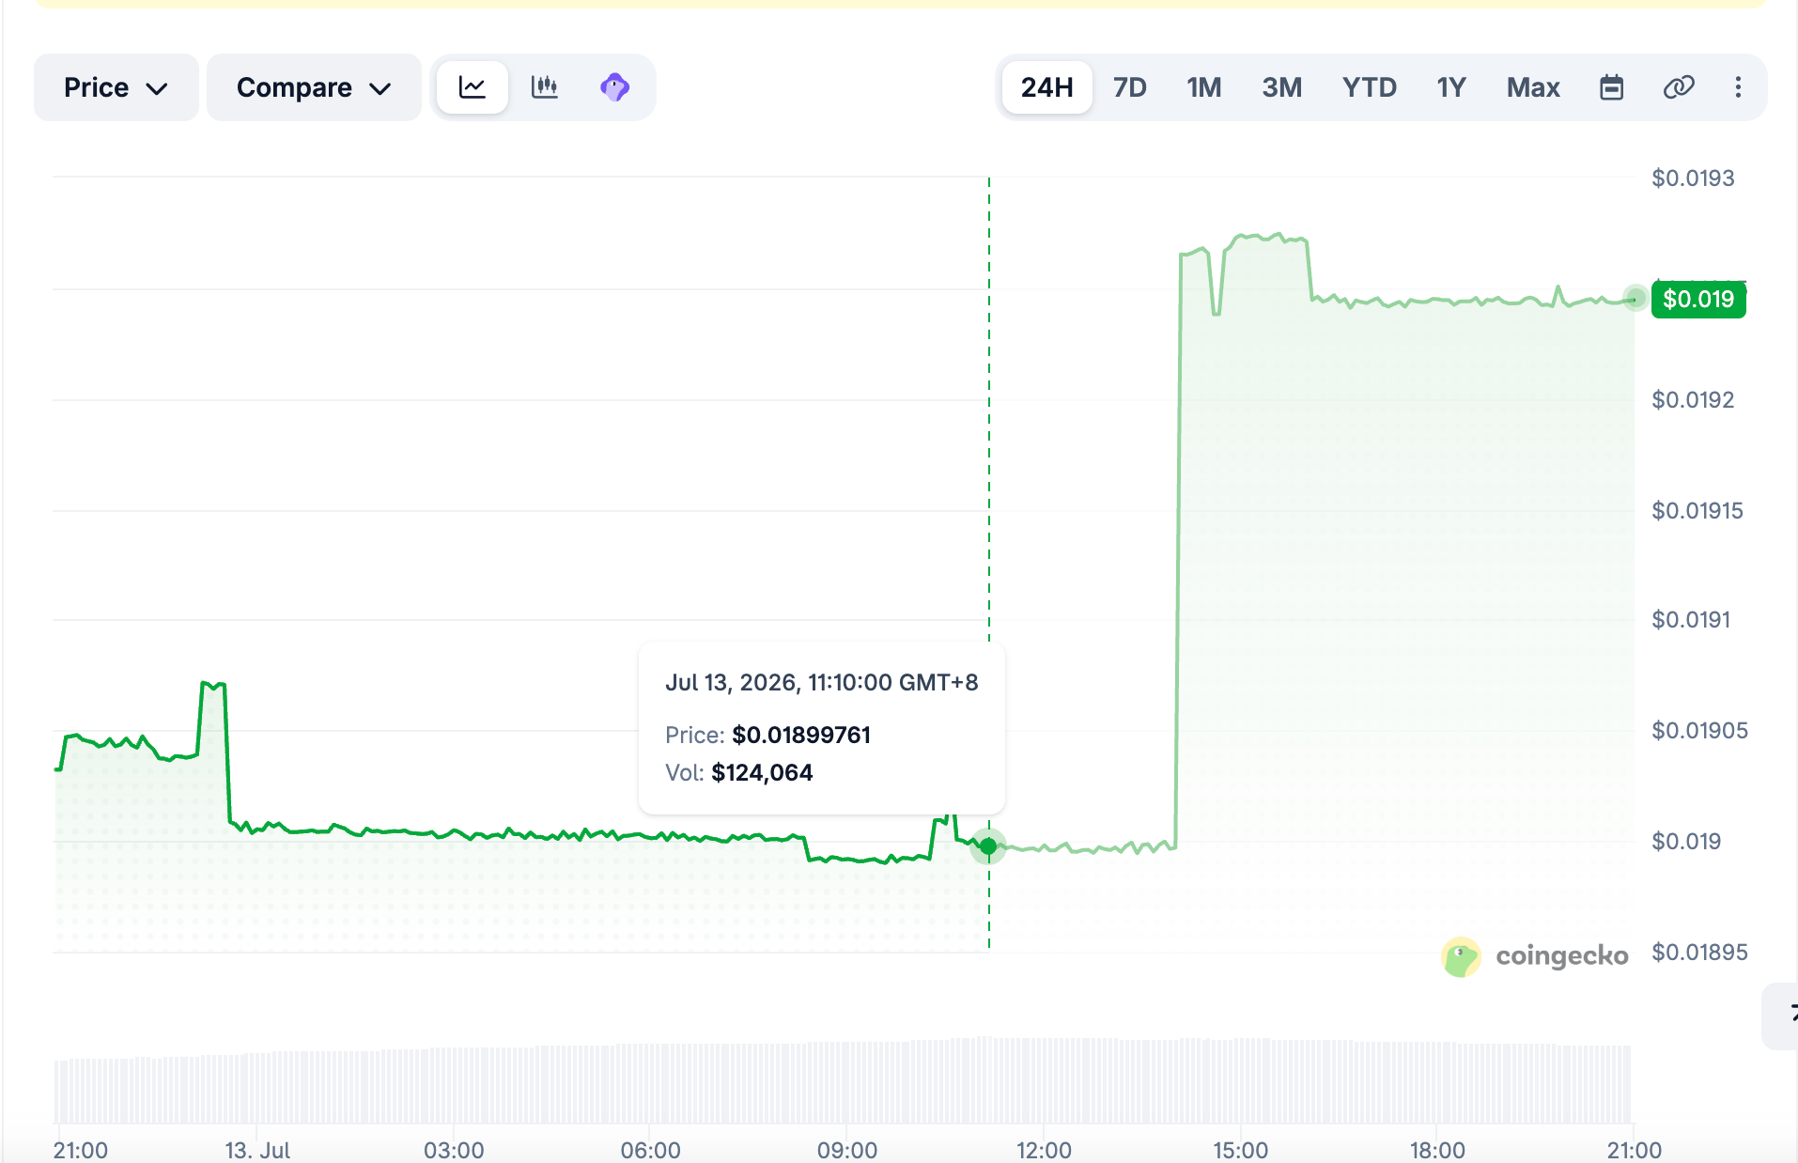Select the 1Y time range

coord(1450,87)
